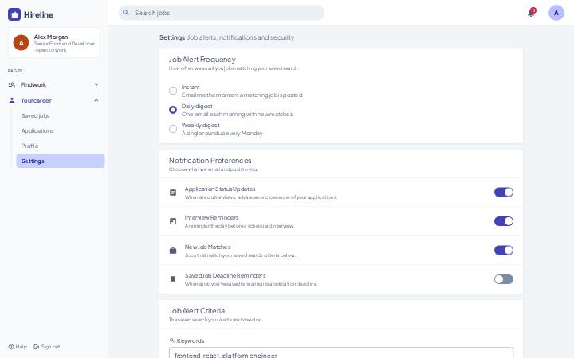Open the Find work menu item
Image resolution: width=574 pixels, height=358 pixels.
54,85
